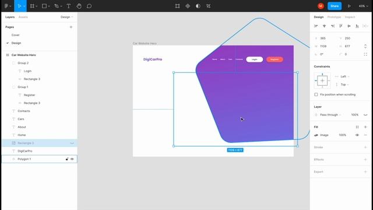
Task: Switch to the Layers tab
Action: pos(10,17)
